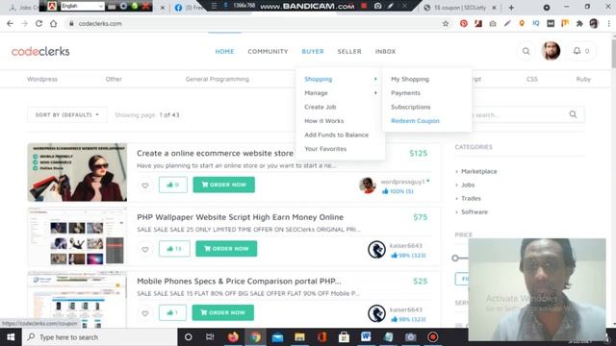The image size is (616, 346).
Task: Choose Create Job menu entry
Action: pos(321,107)
